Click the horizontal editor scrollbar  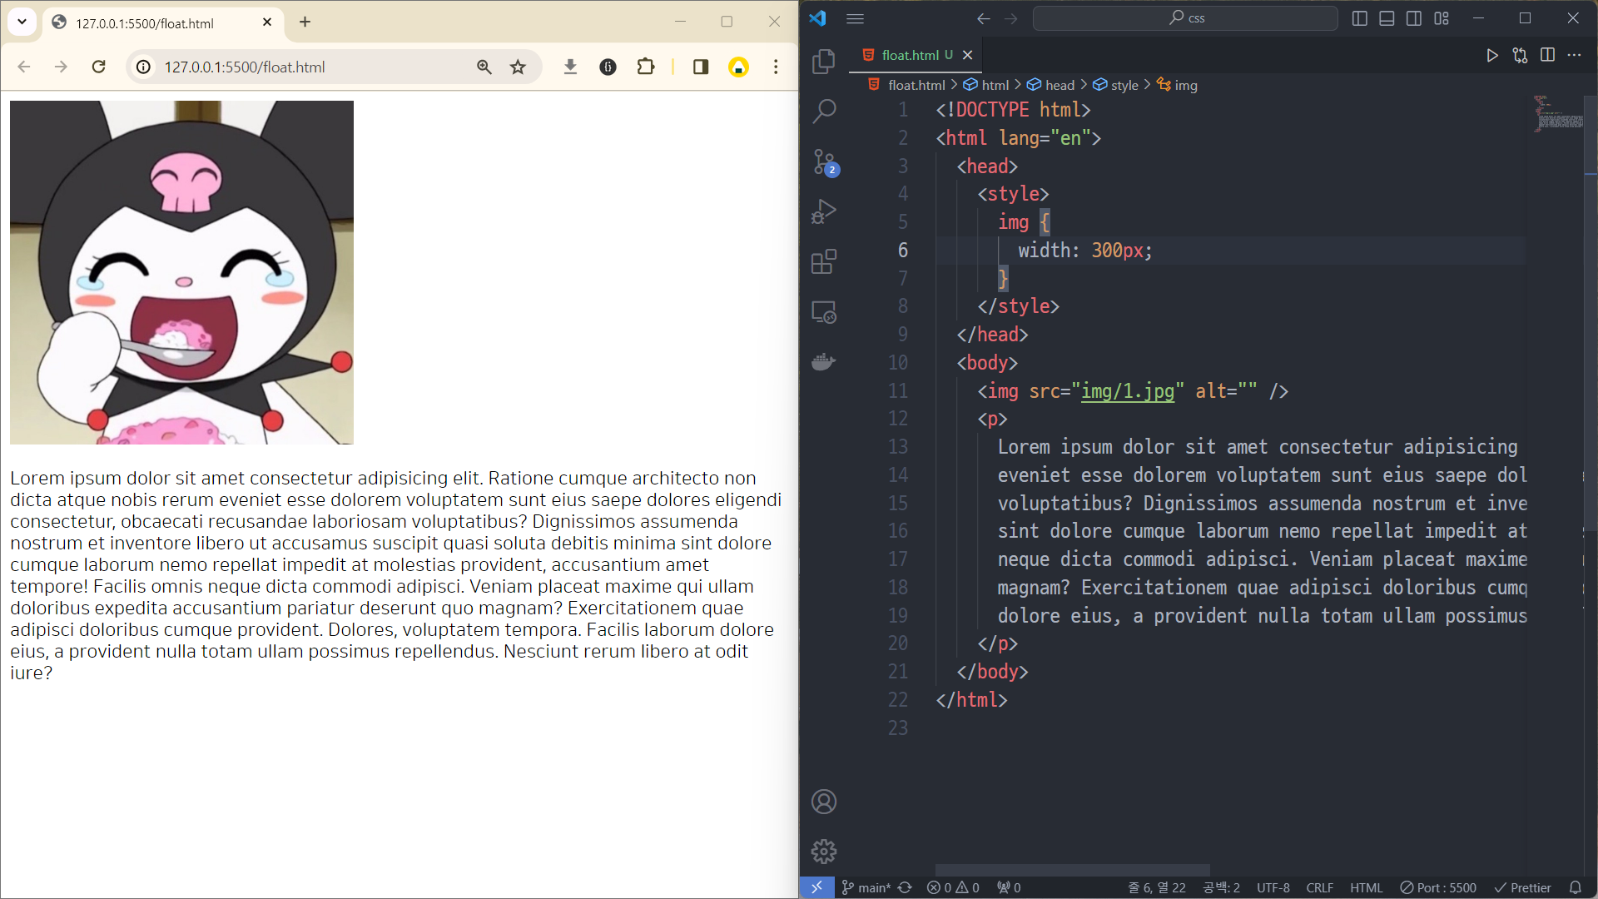point(1072,869)
